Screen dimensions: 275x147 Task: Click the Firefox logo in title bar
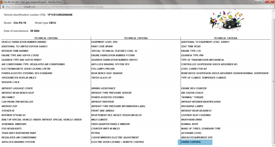click(1, 2)
